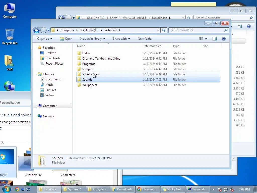The image size is (257, 193).
Task: Open VM1 user folder desktop icon
Action: coord(10,63)
